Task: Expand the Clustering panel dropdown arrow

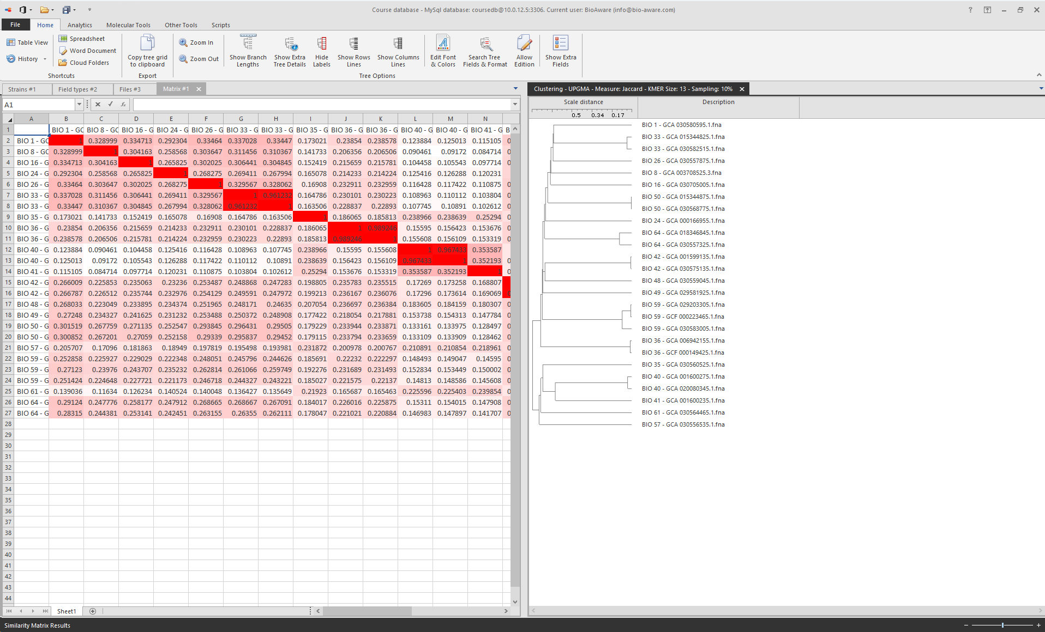Action: click(x=1040, y=88)
